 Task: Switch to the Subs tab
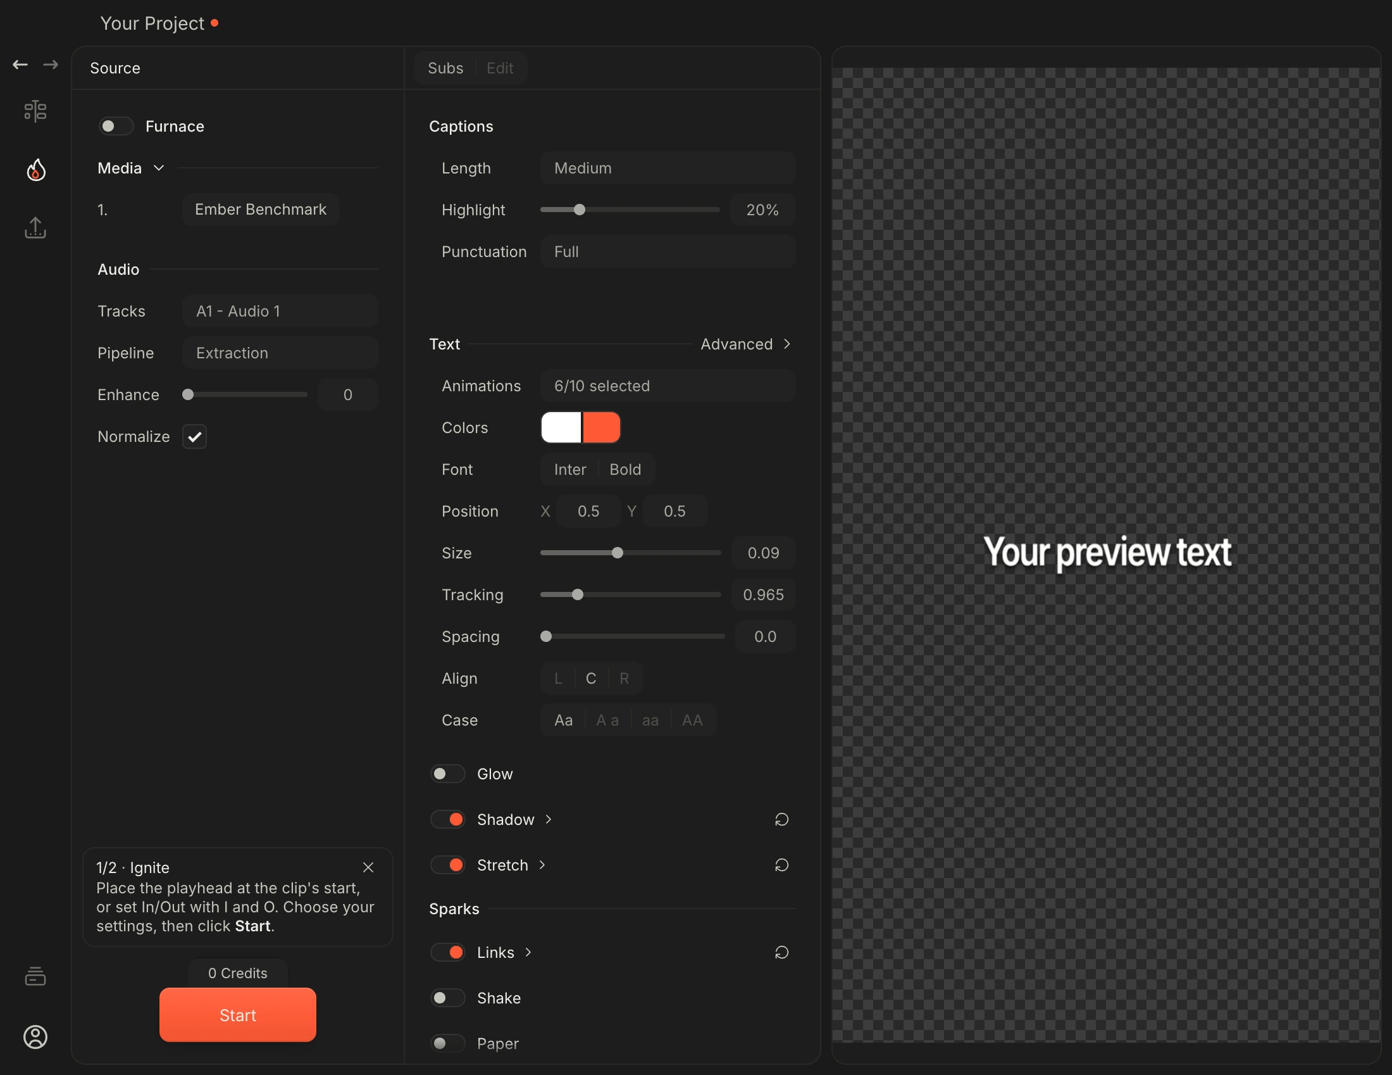(445, 68)
